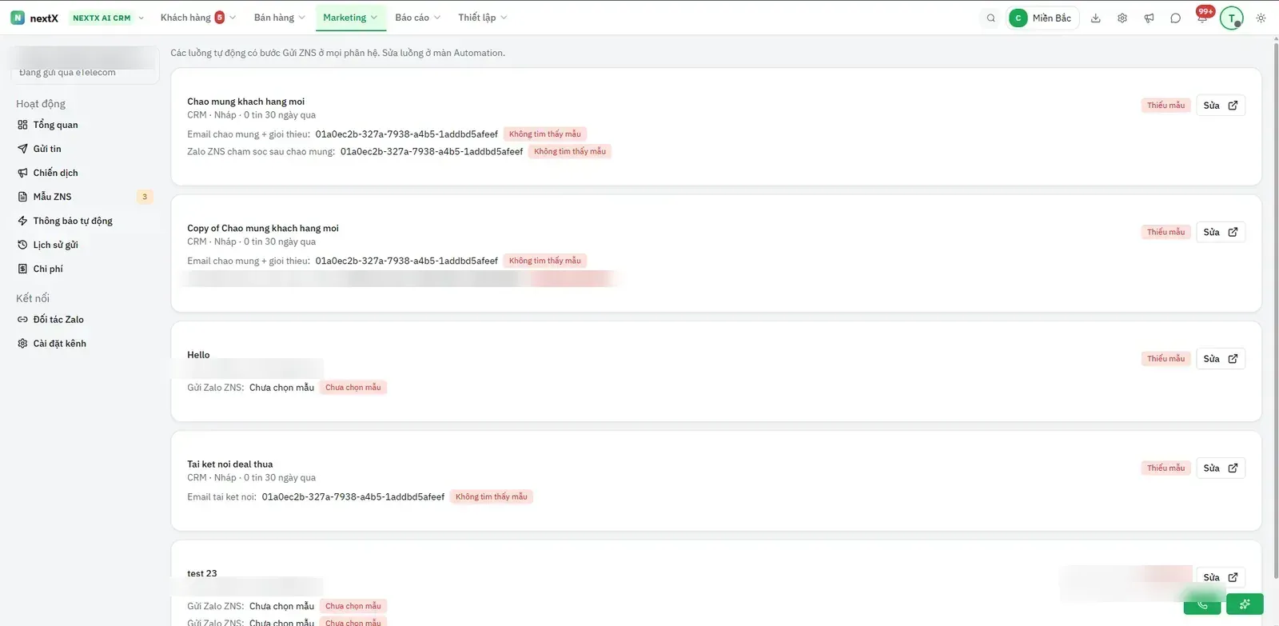Expand the NEXTX AI CRM dropdown

click(x=108, y=18)
